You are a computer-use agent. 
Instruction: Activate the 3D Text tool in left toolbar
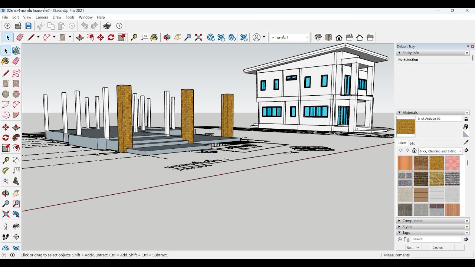(x=16, y=181)
